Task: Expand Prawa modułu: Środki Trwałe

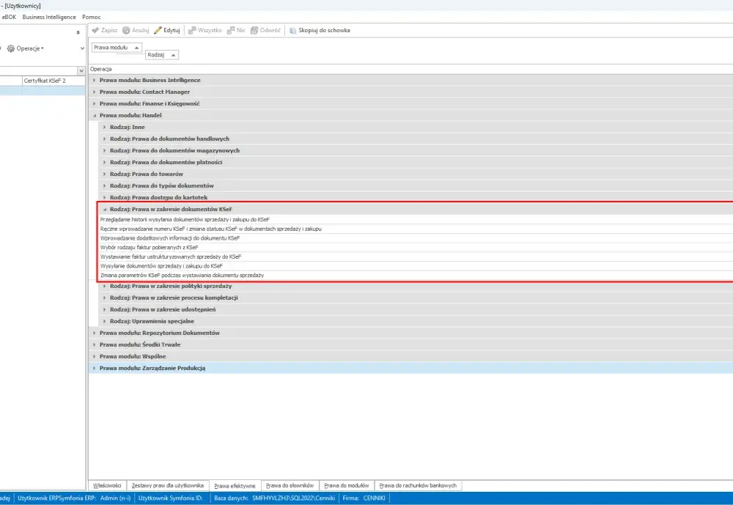Action: tap(94, 344)
